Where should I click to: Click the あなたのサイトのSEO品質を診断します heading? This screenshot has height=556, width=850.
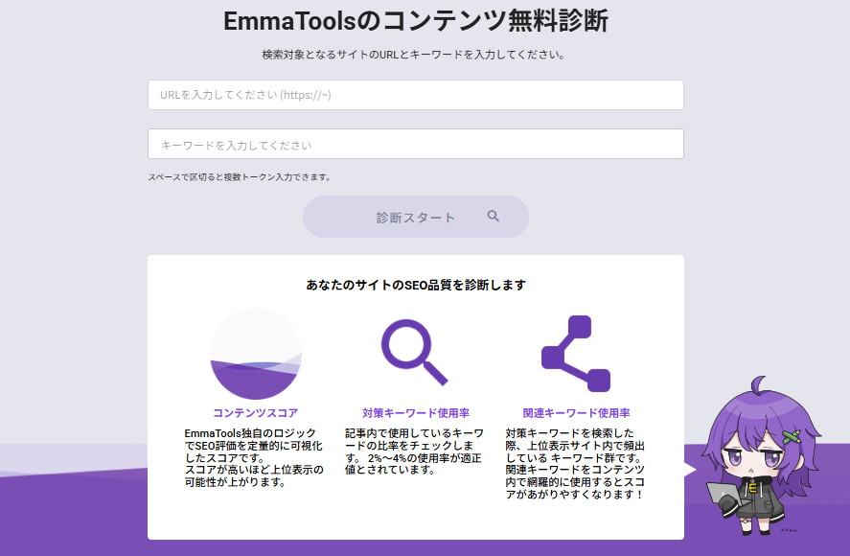(415, 285)
